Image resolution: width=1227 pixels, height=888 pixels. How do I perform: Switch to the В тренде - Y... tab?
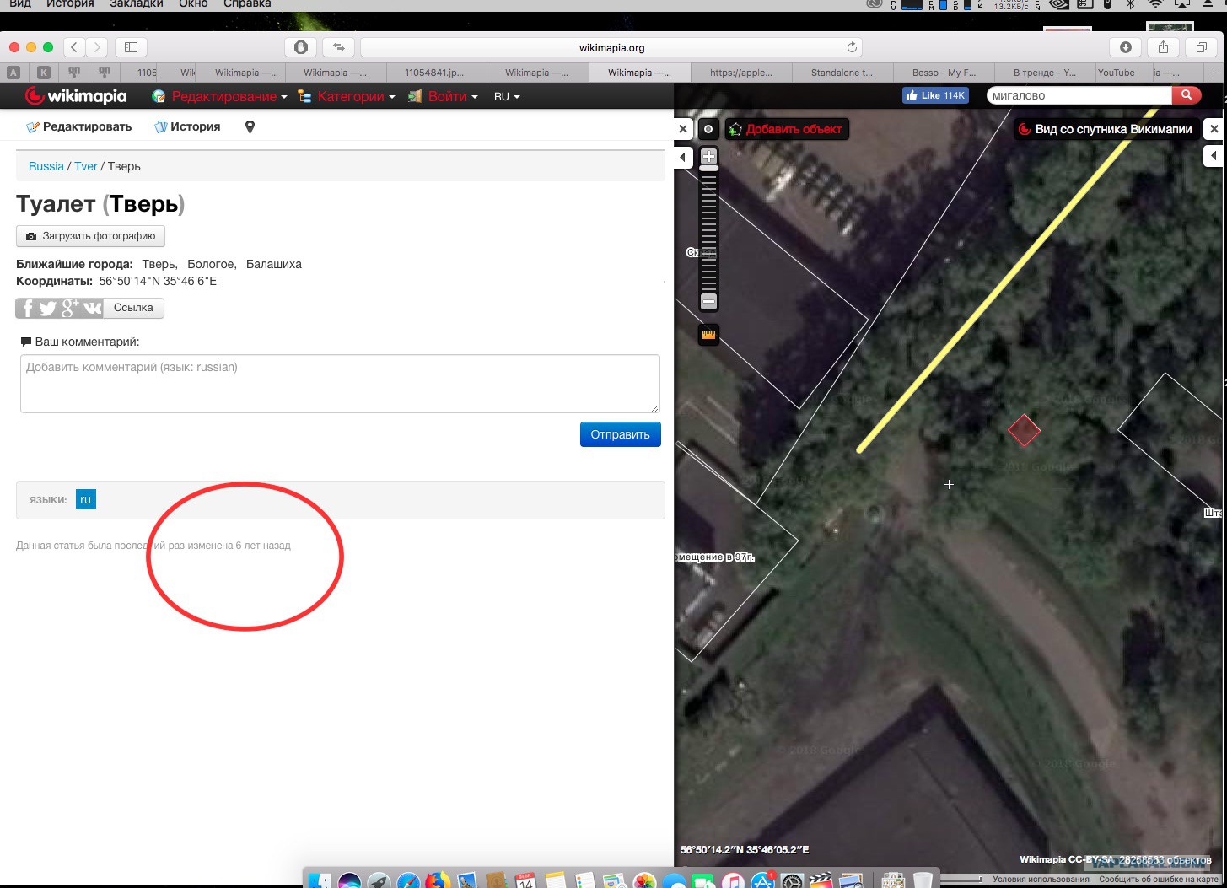tap(1044, 73)
